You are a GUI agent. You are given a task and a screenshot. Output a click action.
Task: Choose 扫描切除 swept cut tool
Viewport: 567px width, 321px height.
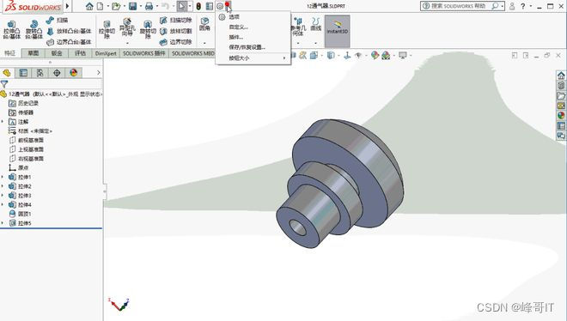coord(176,21)
